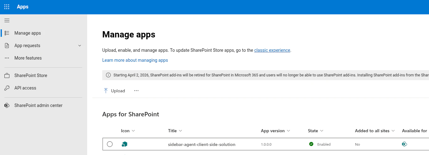Image resolution: width=429 pixels, height=155 pixels.
Task: Open More features in sidebar
Action: coord(28,58)
